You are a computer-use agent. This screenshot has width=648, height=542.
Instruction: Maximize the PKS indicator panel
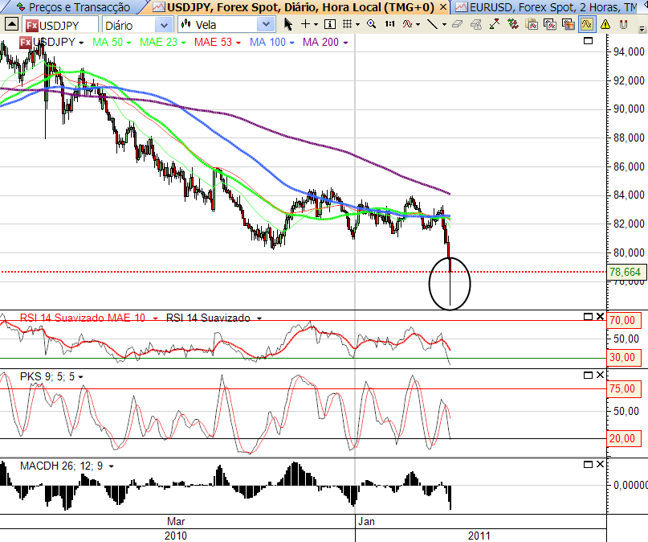pyautogui.click(x=588, y=376)
